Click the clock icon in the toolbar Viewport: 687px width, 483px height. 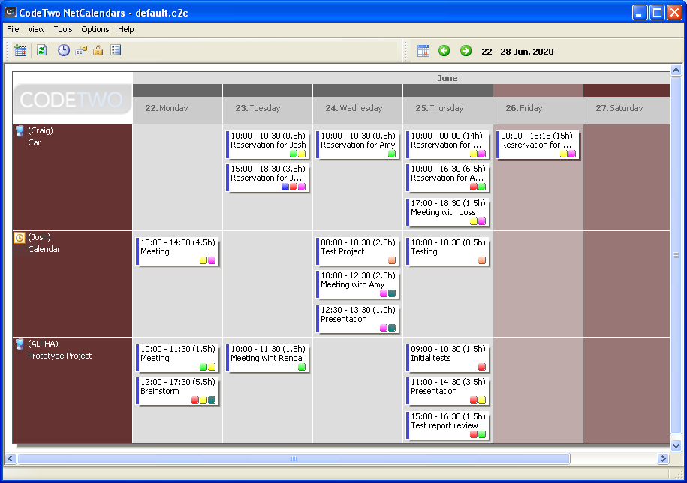[64, 50]
